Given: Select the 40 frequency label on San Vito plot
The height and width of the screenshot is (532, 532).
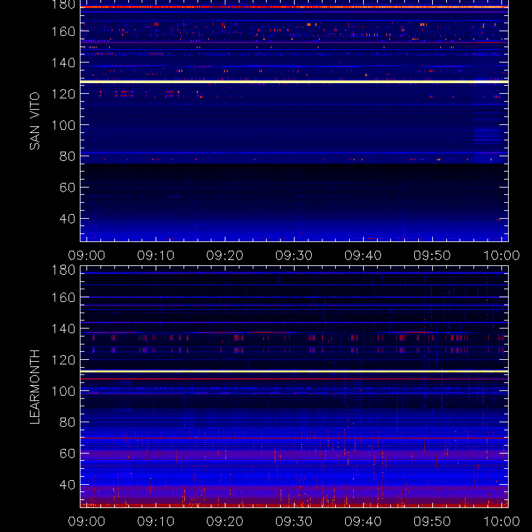Looking at the screenshot, I should coord(67,219).
